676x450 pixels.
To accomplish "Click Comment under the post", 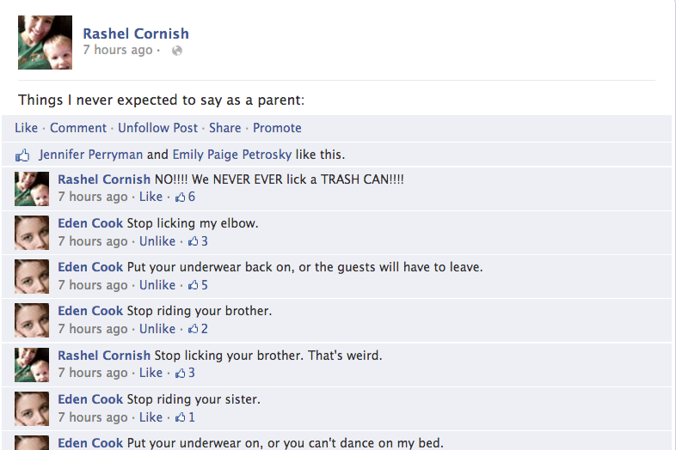I will [78, 128].
